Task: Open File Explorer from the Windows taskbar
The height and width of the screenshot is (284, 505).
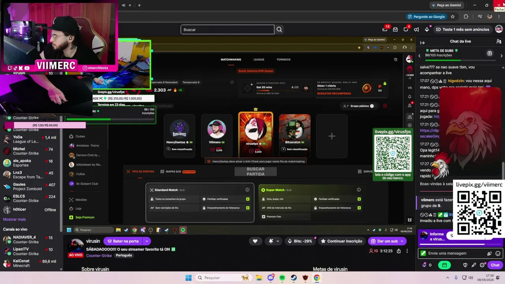Action: (259, 278)
